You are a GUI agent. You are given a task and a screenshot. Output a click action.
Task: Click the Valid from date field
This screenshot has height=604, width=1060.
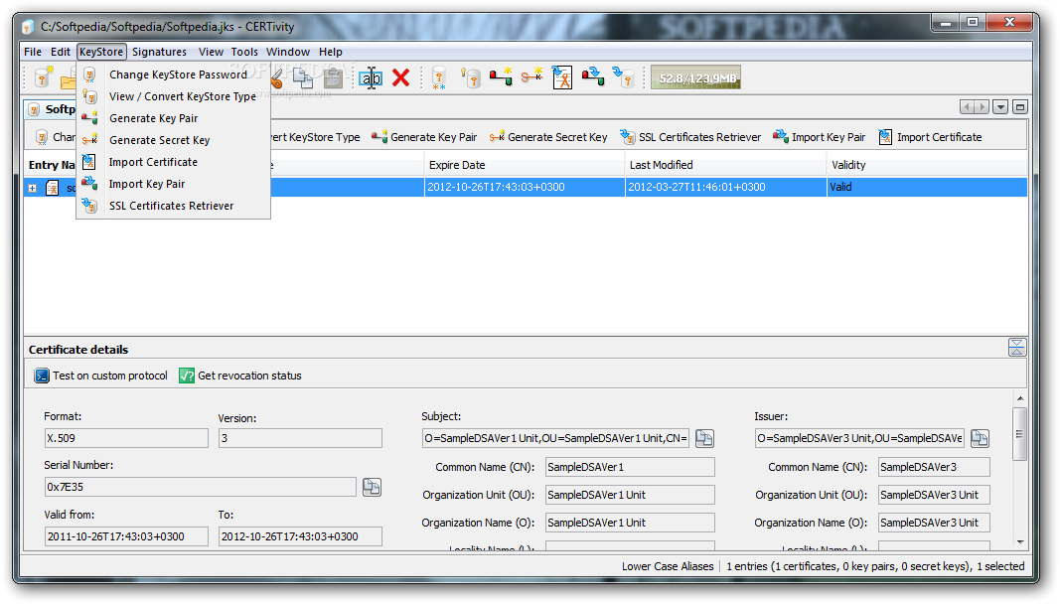coord(126,536)
